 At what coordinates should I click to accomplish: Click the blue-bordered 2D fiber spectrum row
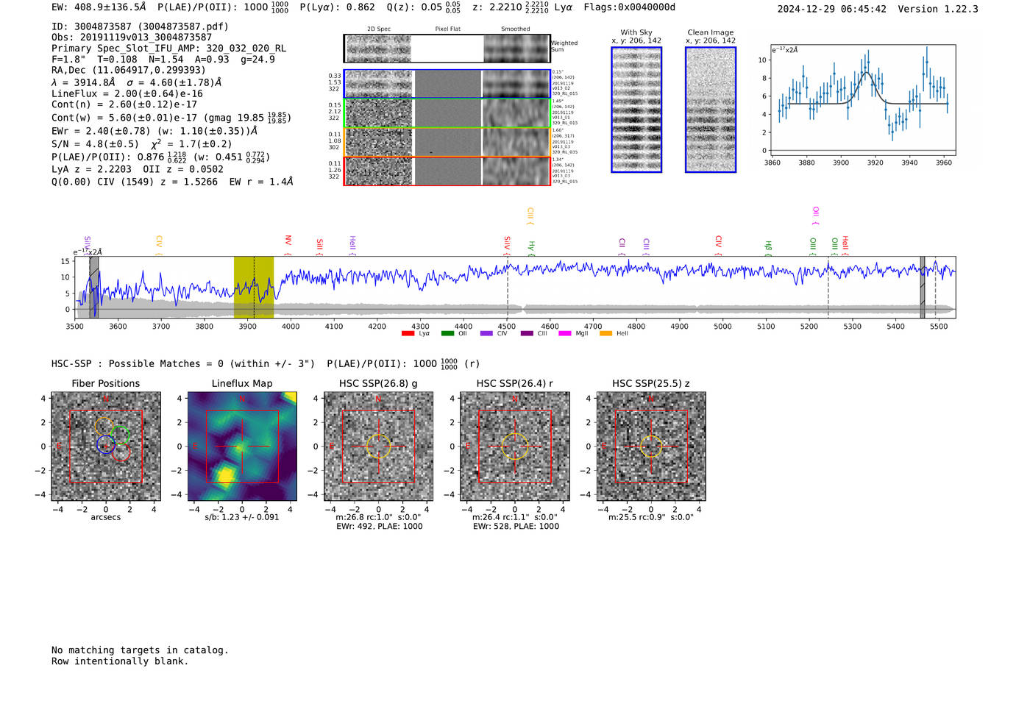click(447, 84)
